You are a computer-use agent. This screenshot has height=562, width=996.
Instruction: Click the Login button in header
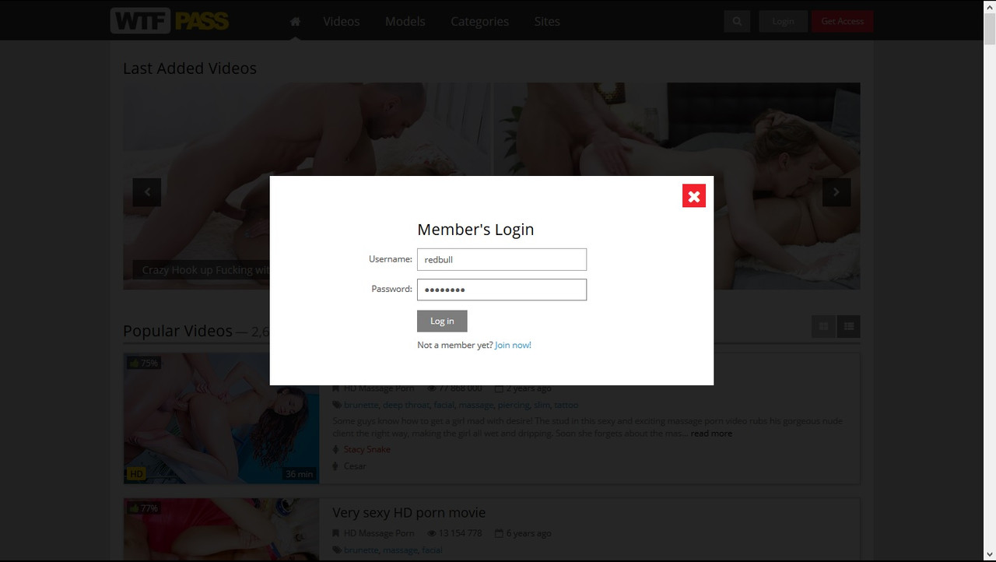click(784, 22)
